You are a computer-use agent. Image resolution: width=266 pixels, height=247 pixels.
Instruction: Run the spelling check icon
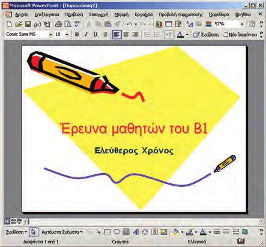point(77,24)
